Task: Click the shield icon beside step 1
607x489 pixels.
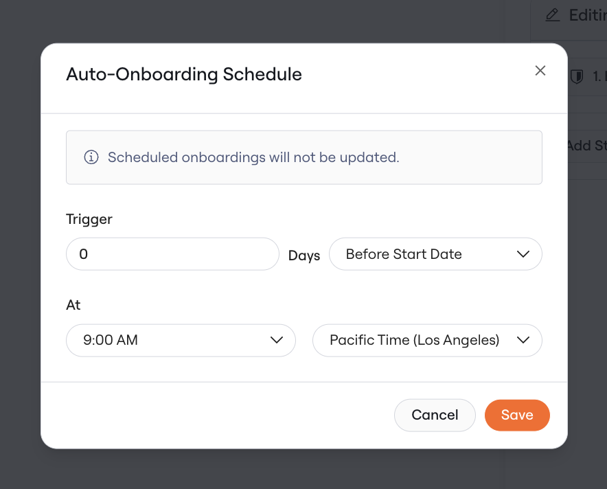Action: [x=577, y=76]
